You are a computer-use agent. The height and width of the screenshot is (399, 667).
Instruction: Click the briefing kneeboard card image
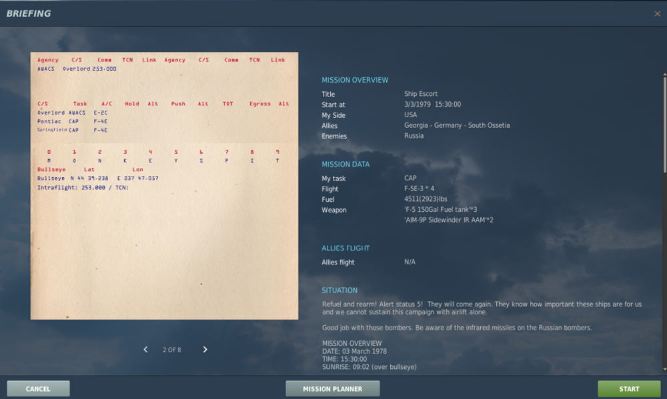click(164, 186)
